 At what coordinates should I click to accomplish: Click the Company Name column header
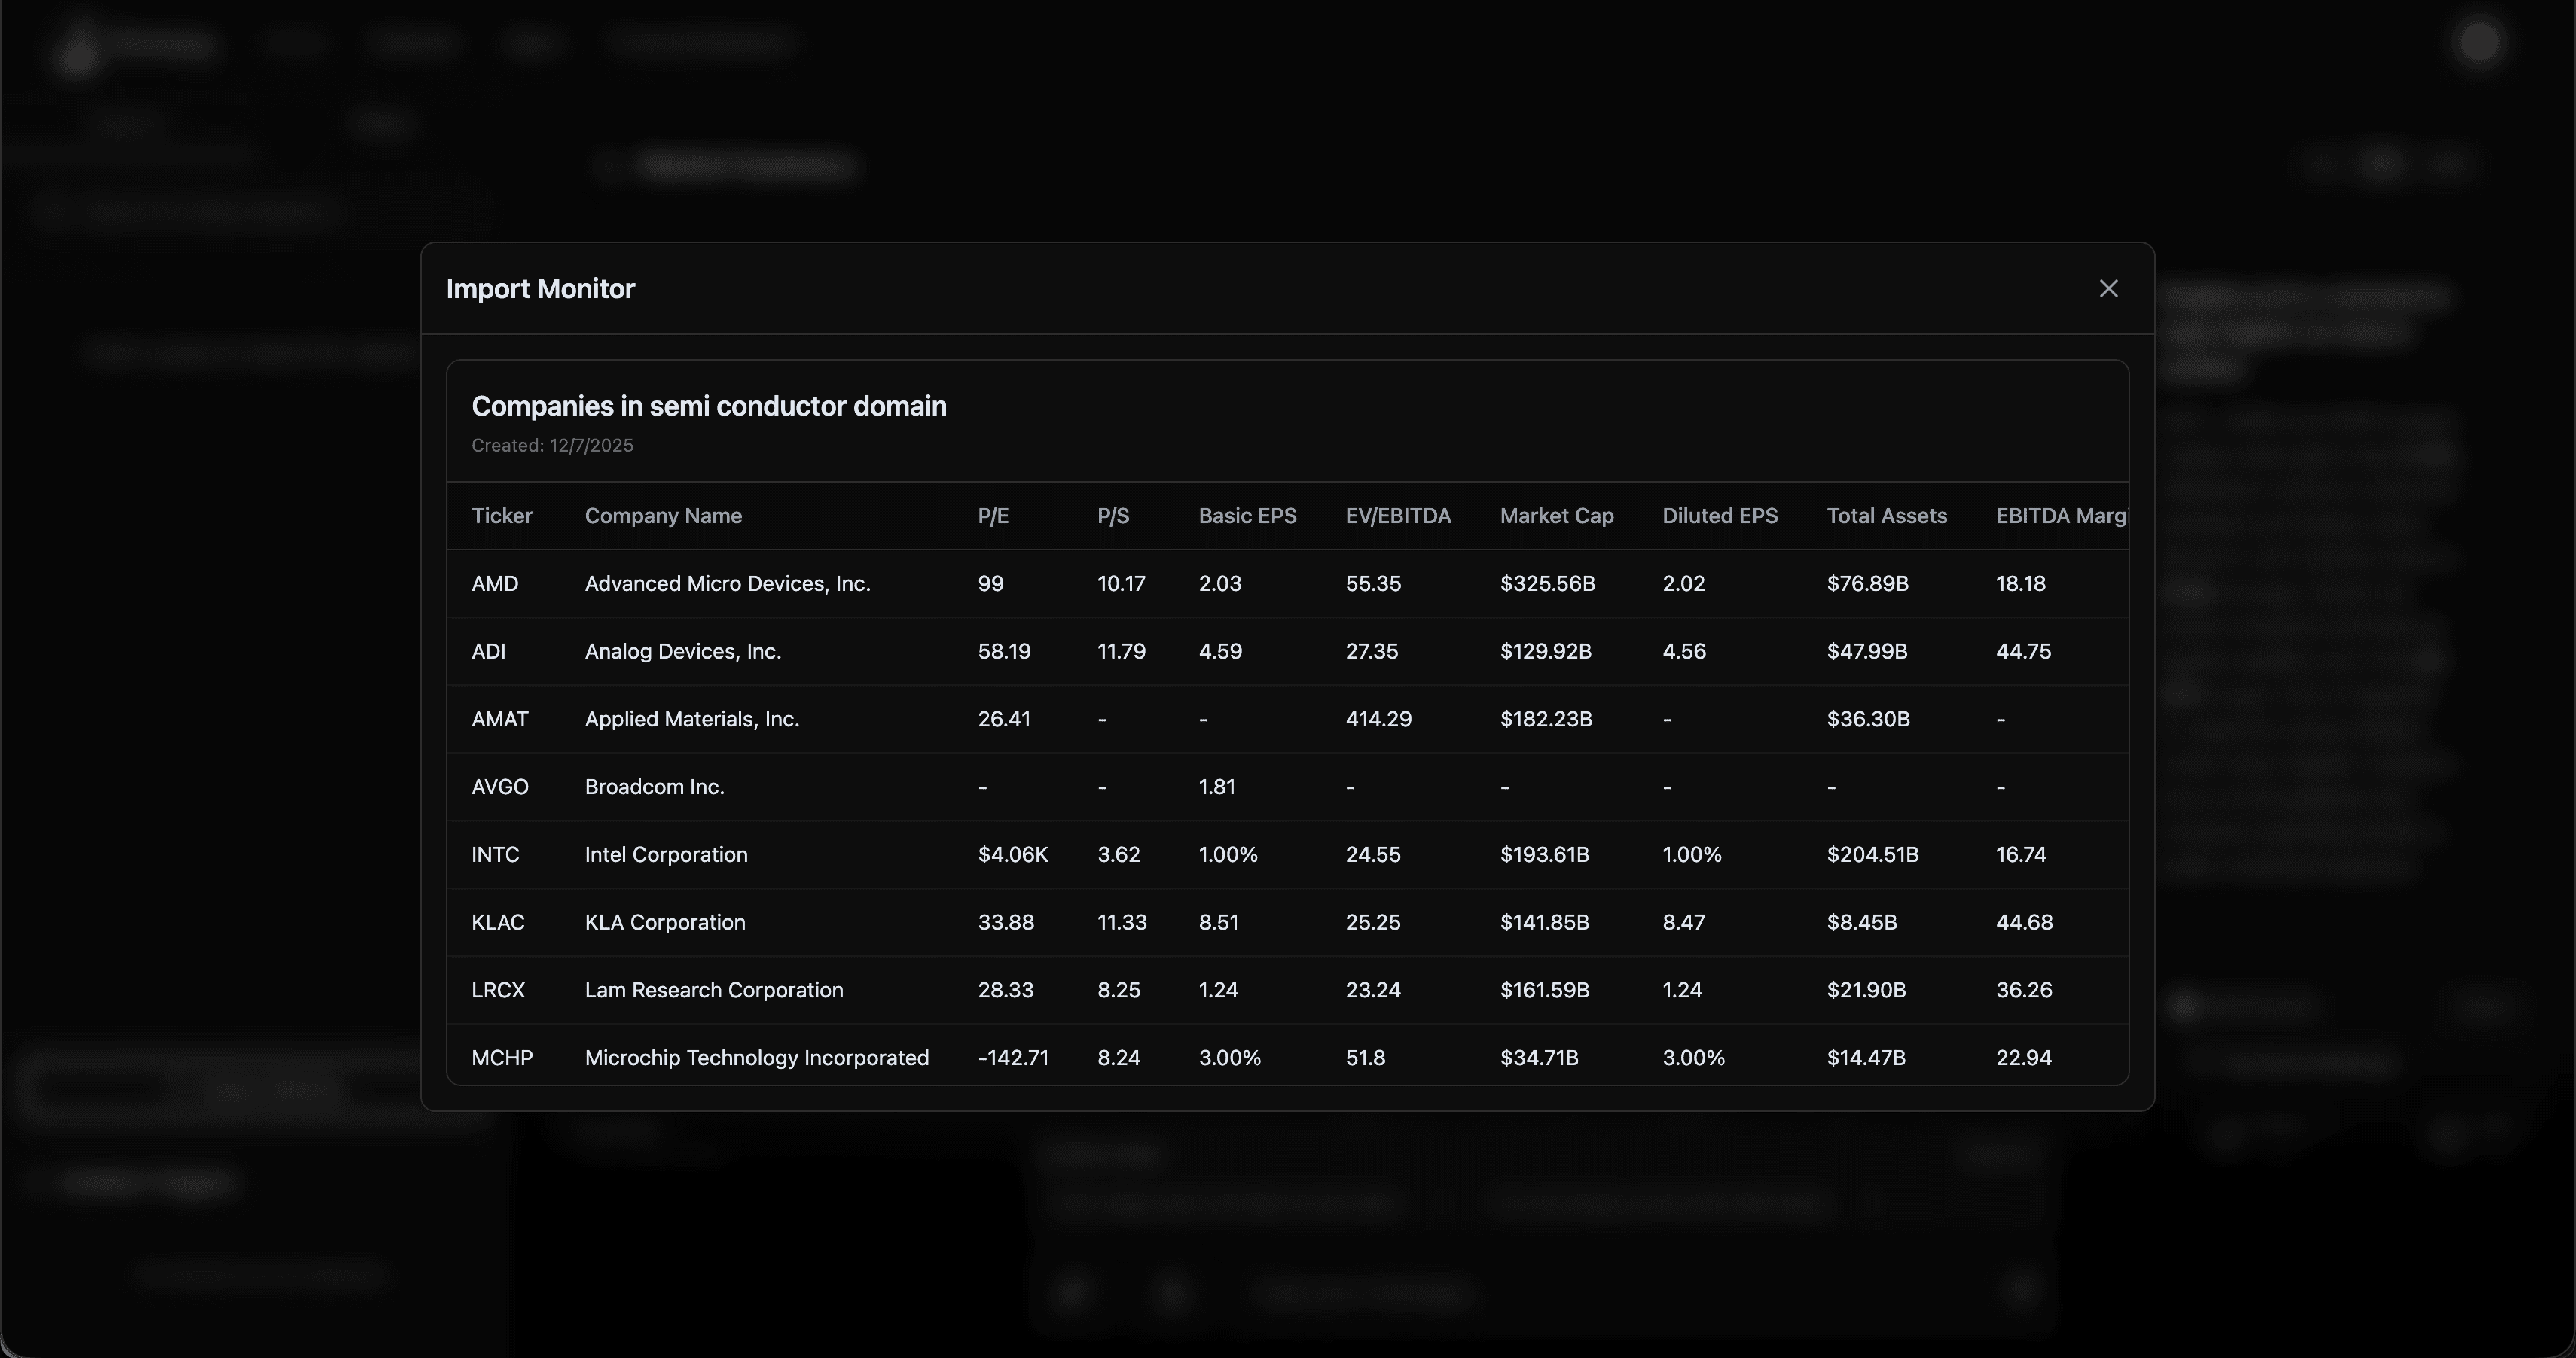coord(663,516)
